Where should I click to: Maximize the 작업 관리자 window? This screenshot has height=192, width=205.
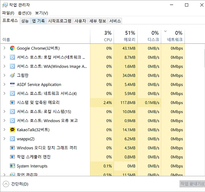pos(186,5)
